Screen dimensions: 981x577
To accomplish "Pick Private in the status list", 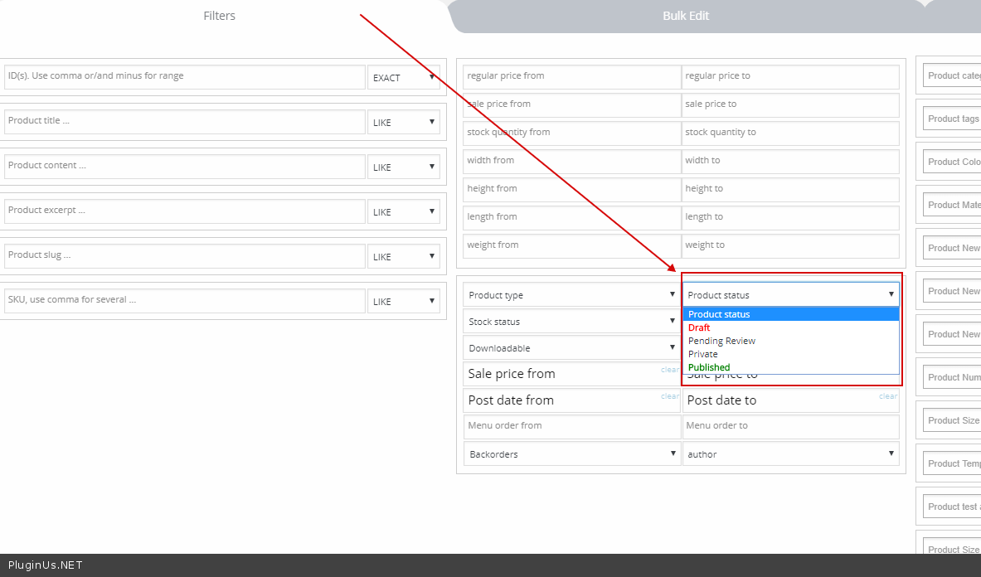I will tap(703, 354).
